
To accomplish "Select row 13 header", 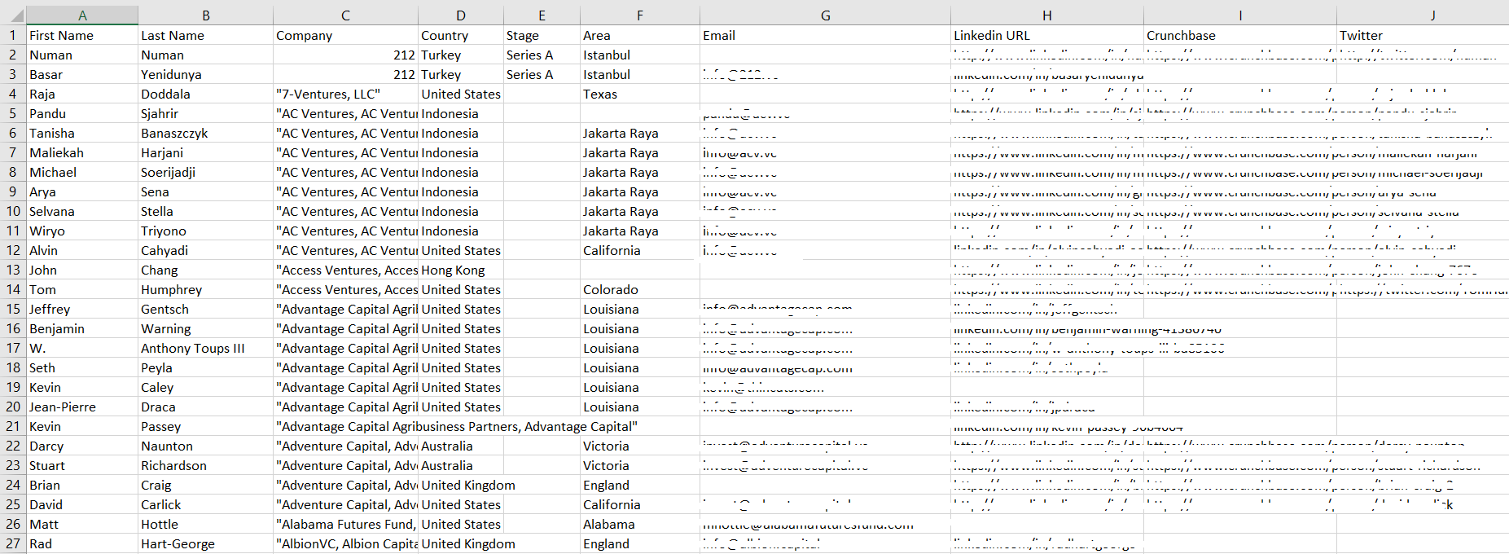I will pyautogui.click(x=13, y=270).
